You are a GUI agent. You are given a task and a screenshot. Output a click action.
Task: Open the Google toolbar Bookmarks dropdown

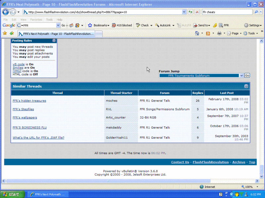99,25
